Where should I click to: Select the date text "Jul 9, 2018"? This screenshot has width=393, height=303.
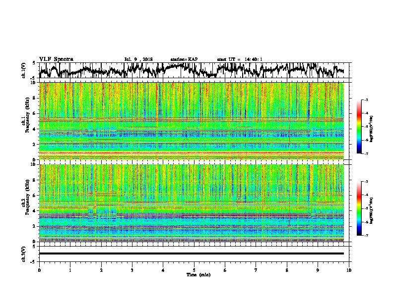(x=138, y=59)
